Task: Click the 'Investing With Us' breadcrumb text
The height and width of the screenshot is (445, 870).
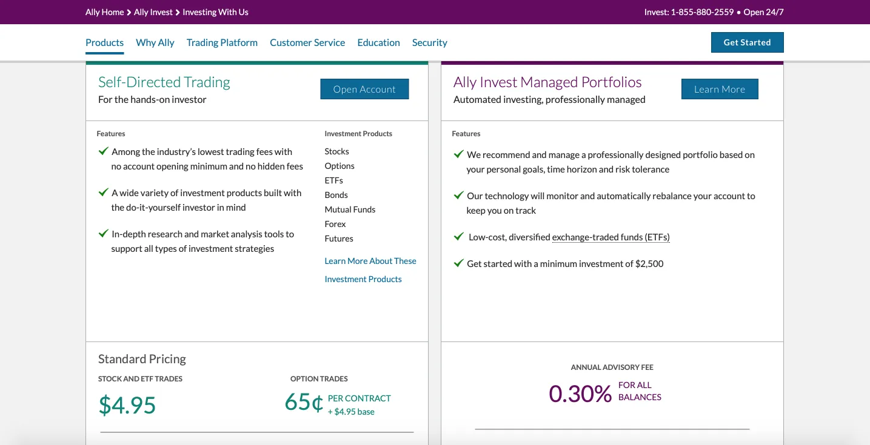Action: pyautogui.click(x=215, y=12)
